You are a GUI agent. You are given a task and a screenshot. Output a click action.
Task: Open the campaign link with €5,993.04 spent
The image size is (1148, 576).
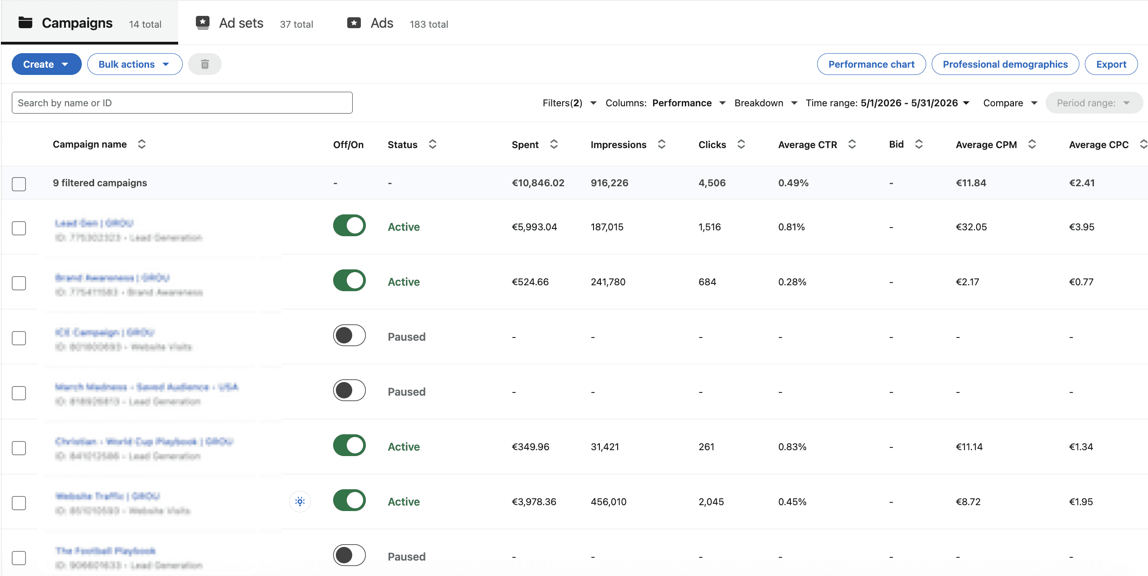pos(94,223)
